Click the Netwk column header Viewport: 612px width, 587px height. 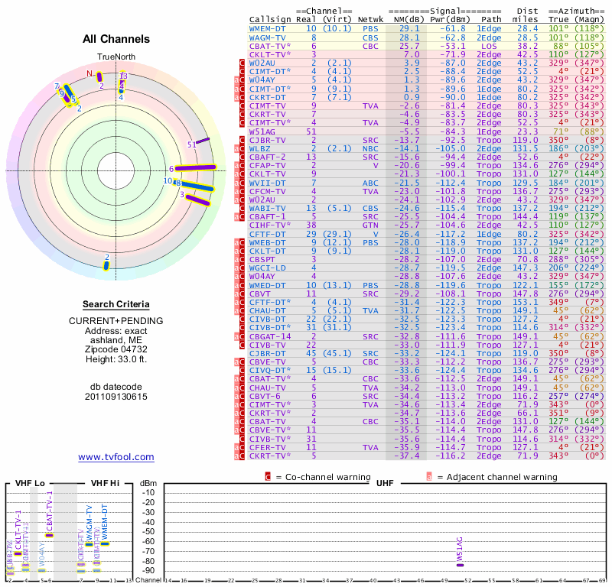(371, 19)
